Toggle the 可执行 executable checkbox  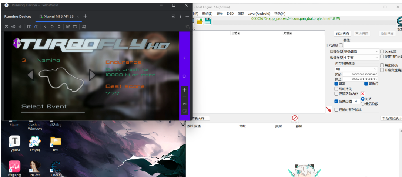coord(366,84)
